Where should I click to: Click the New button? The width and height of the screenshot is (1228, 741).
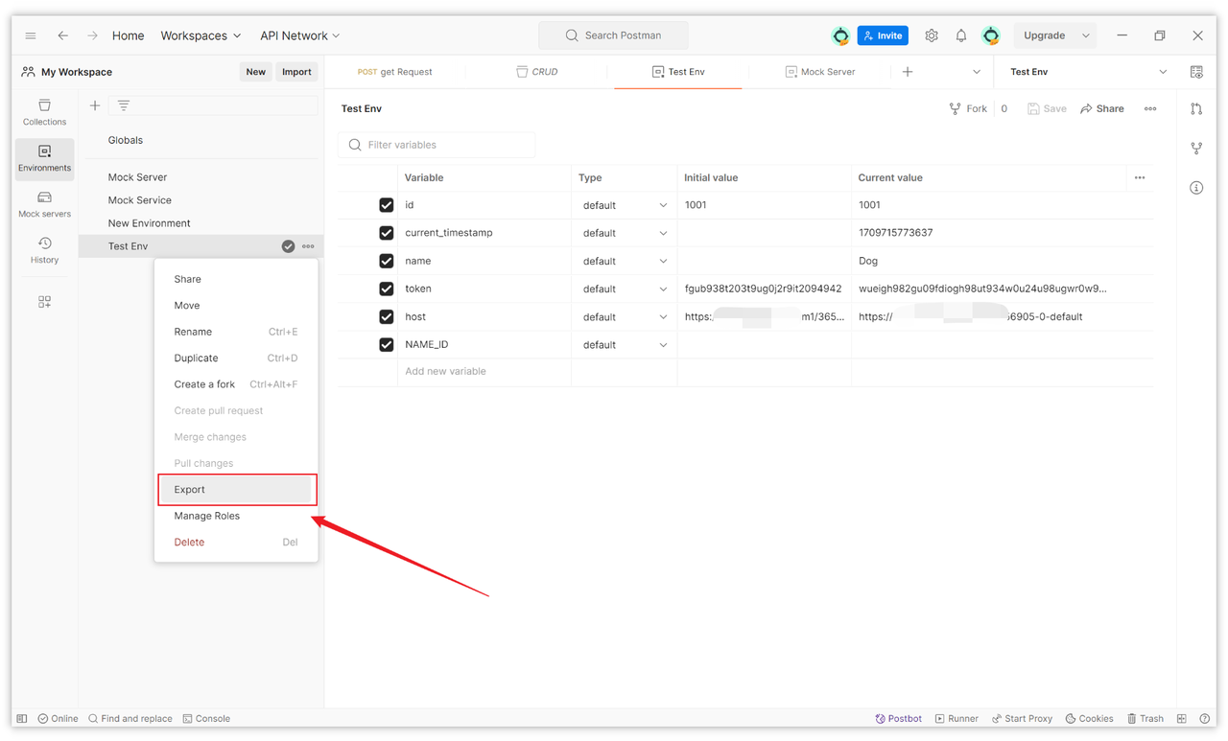pos(256,72)
